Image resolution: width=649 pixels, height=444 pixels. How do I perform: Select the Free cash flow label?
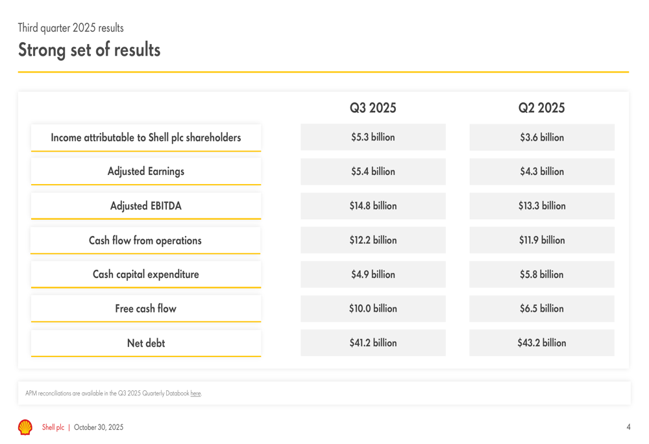[146, 309]
